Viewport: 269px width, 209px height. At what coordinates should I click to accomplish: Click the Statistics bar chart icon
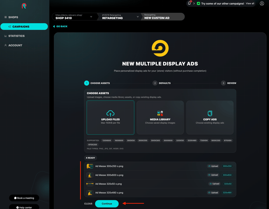point(6,36)
